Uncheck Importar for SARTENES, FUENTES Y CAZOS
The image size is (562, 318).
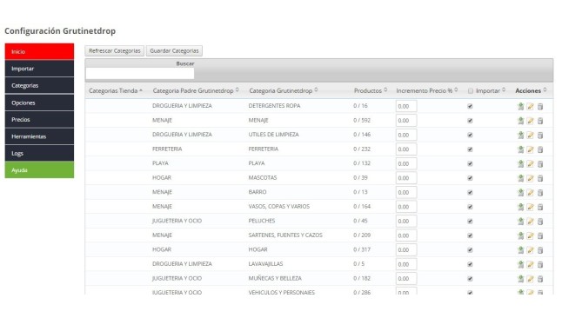pos(470,235)
